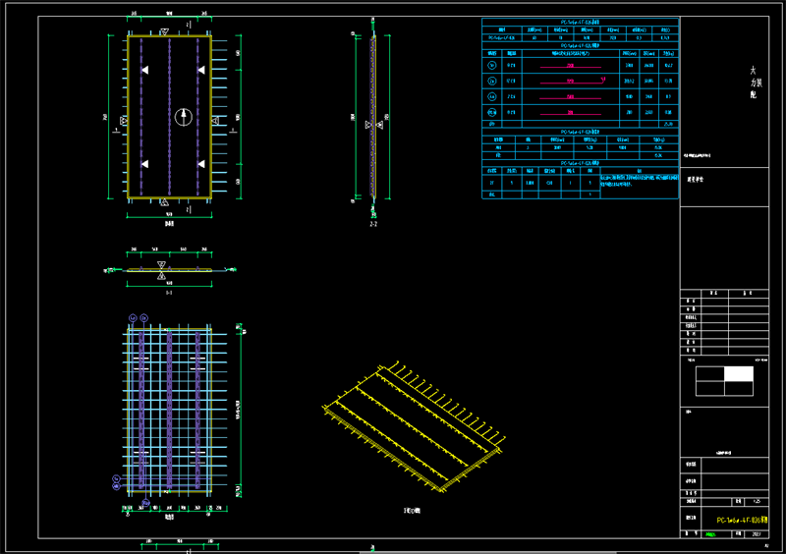Select the green text in the title block's bottom row
786x554 pixels.
tap(710, 534)
